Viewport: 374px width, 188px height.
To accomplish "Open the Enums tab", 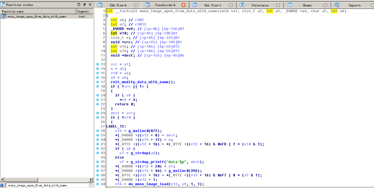I will (x=307, y=5).
